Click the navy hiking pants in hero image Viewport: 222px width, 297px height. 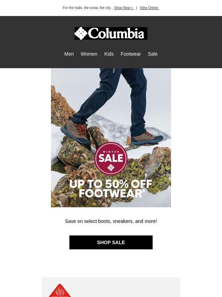[113, 98]
